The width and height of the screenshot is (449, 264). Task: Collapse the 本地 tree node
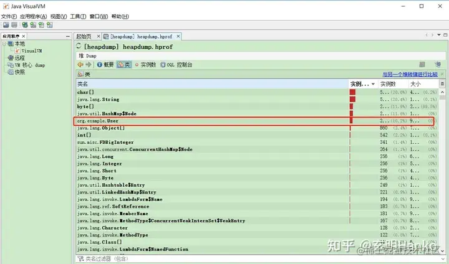pyautogui.click(x=4, y=44)
